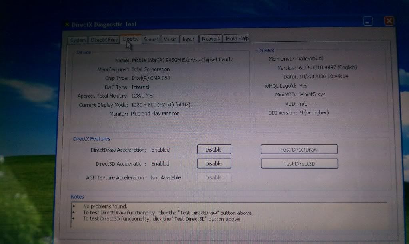Click Plug and Play Monitor text
Image resolution: width=409 pixels, height=244 pixels.
pos(155,113)
